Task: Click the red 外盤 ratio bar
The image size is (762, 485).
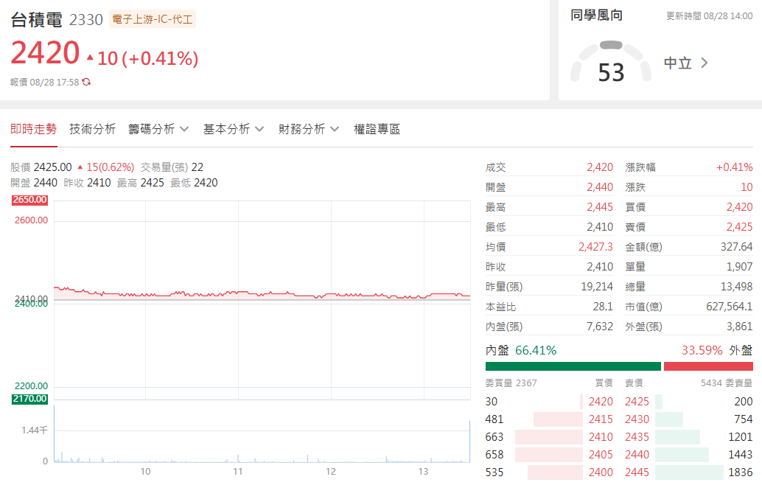Action: pos(708,366)
